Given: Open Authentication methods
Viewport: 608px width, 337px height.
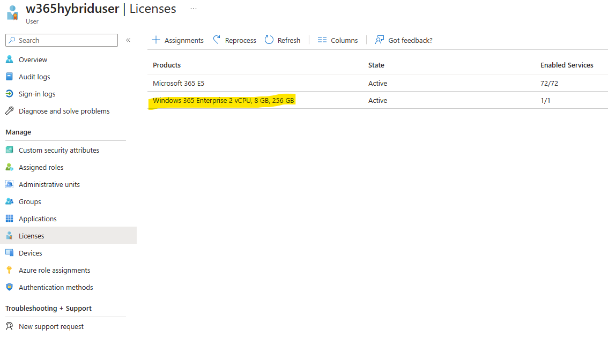Looking at the screenshot, I should (x=56, y=287).
